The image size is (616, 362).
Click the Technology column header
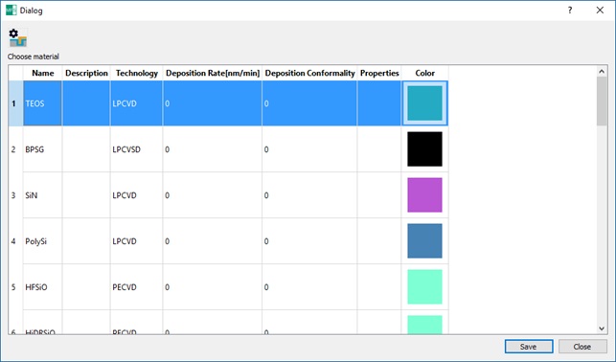coord(136,73)
